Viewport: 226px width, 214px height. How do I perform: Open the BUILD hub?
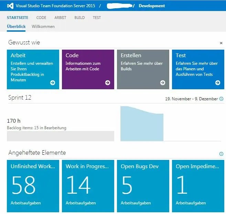(79, 18)
